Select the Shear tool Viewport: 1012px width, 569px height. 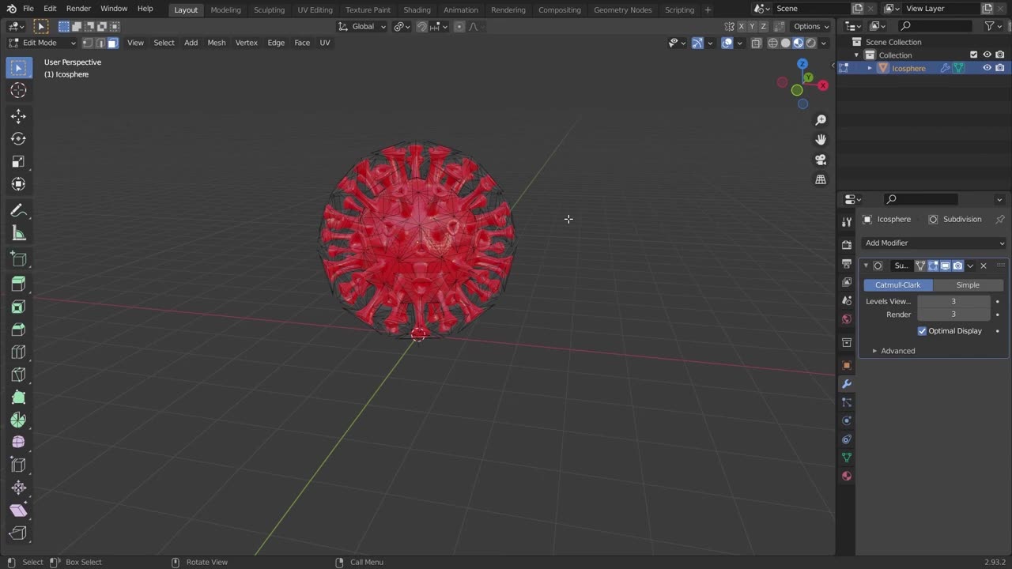[18, 511]
